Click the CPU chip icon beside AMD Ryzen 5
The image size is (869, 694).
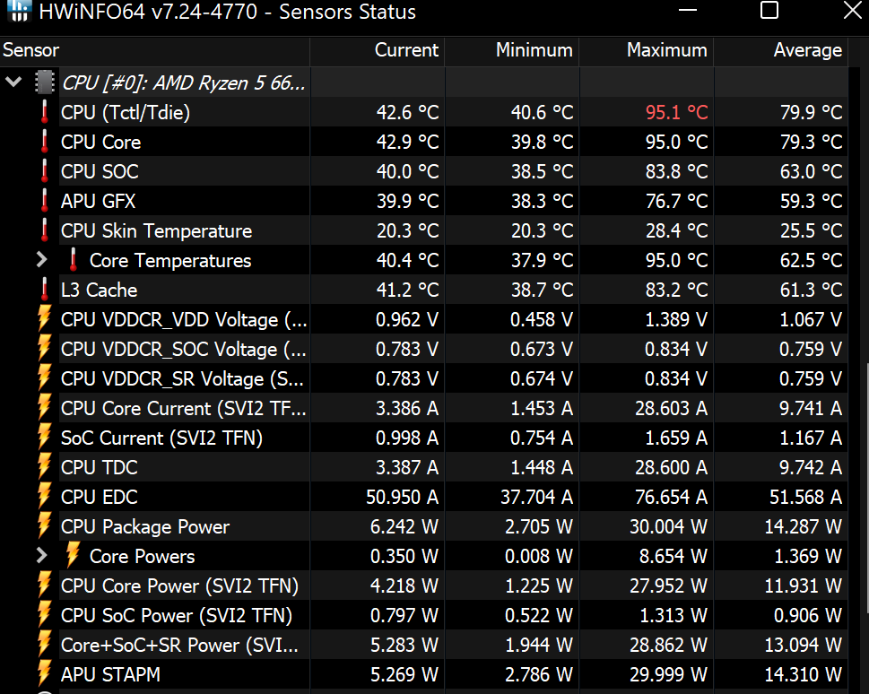(45, 82)
